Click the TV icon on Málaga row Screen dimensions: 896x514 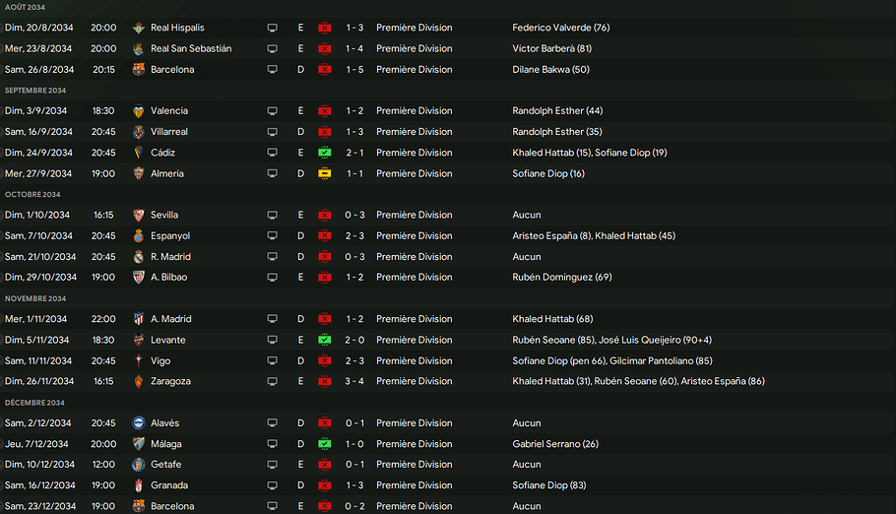coord(273,444)
